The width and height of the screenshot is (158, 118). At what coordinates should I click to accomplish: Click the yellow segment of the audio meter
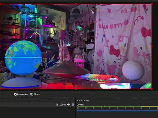(x=149, y=107)
